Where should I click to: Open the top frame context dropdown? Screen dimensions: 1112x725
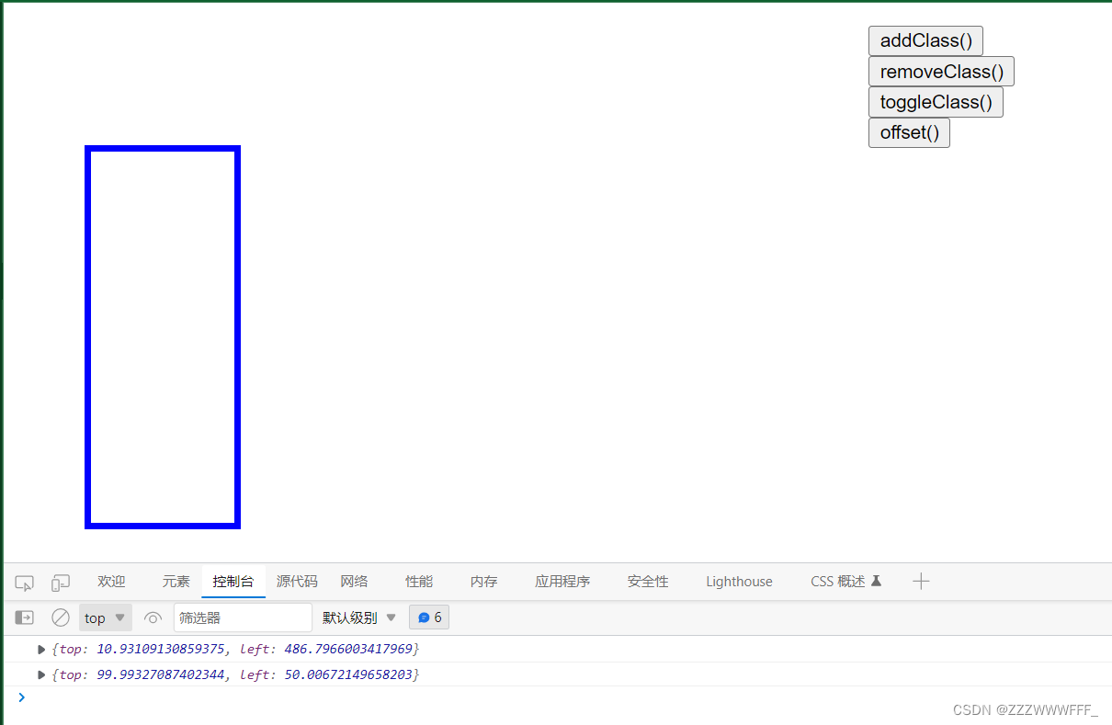[104, 617]
